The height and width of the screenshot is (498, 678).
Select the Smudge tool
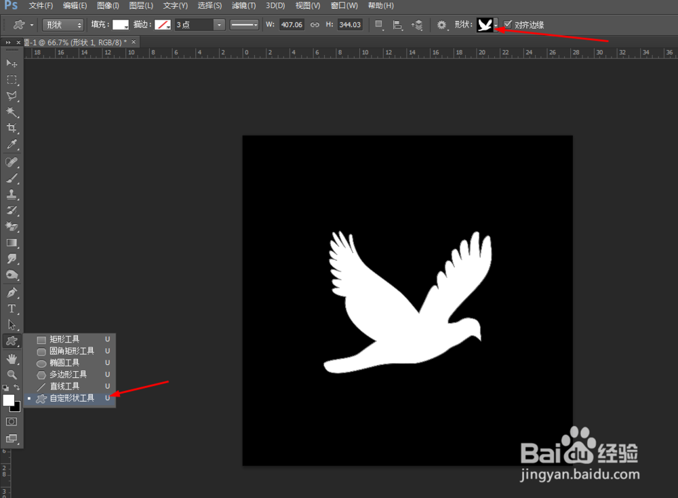pos(12,259)
